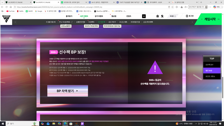Click the 로그인 login button
The height and width of the screenshot is (126, 224).
[190, 16]
